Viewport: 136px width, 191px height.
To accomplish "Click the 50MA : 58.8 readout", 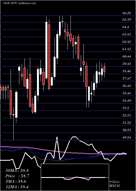I will (x=17, y=171).
